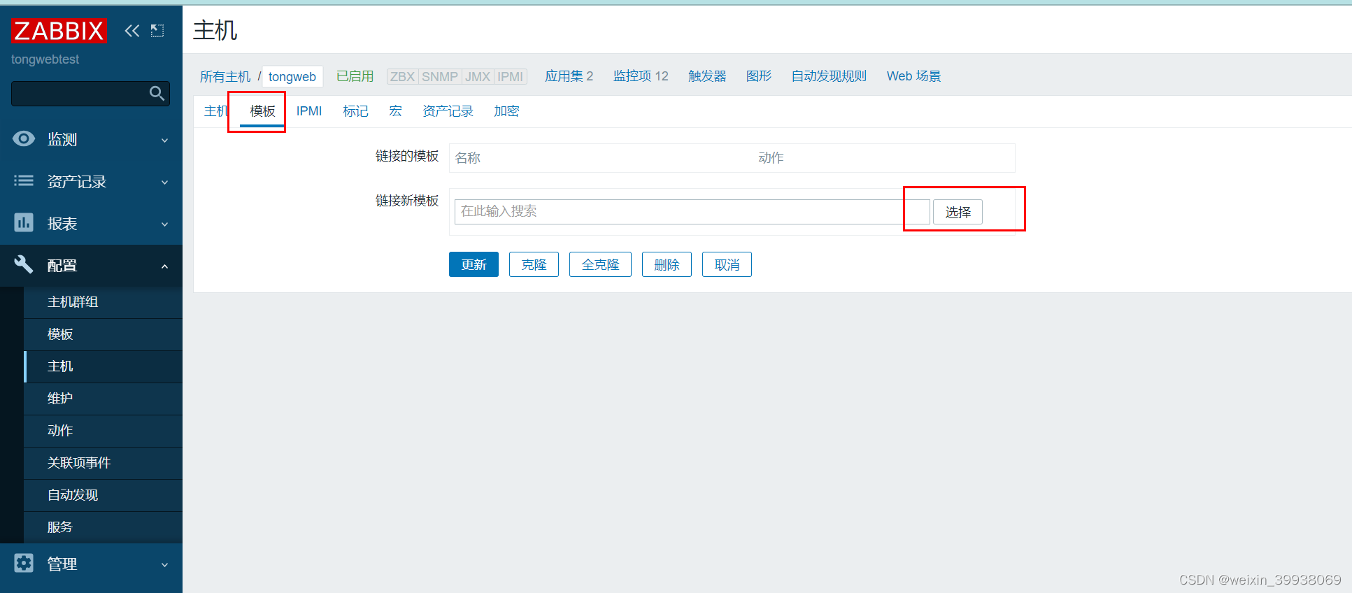Open 动作 in the sidebar
The height and width of the screenshot is (593, 1352).
103,431
